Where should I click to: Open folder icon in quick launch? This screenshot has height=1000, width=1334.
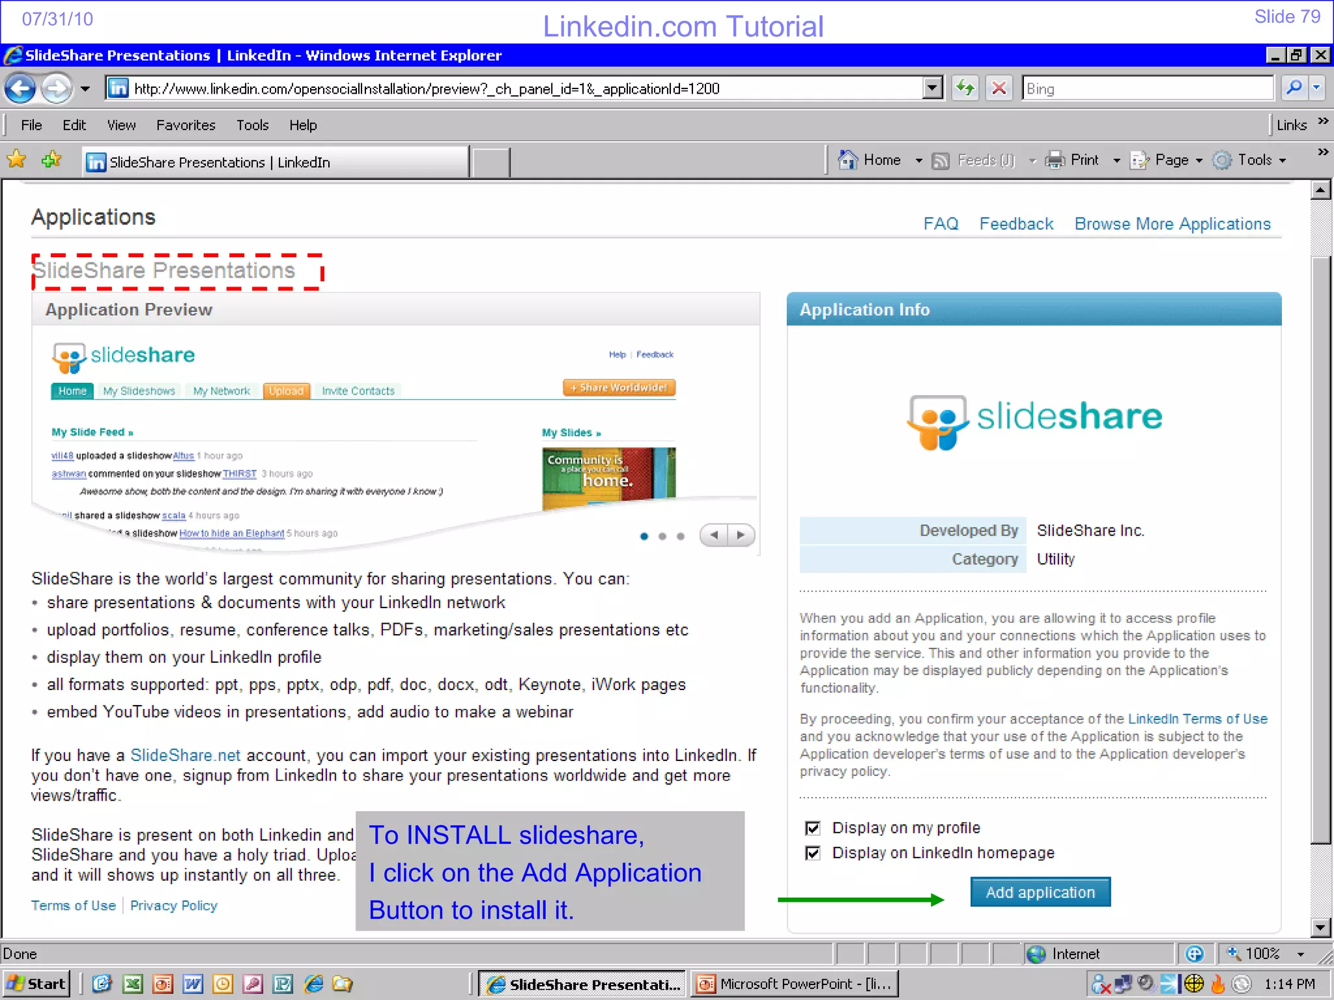pos(343,984)
